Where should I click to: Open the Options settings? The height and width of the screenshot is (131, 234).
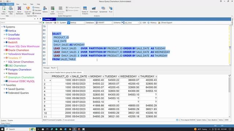click(45, 9)
